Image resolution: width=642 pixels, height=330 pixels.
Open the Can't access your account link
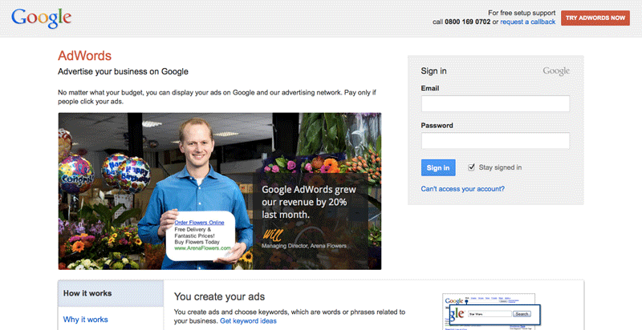463,189
